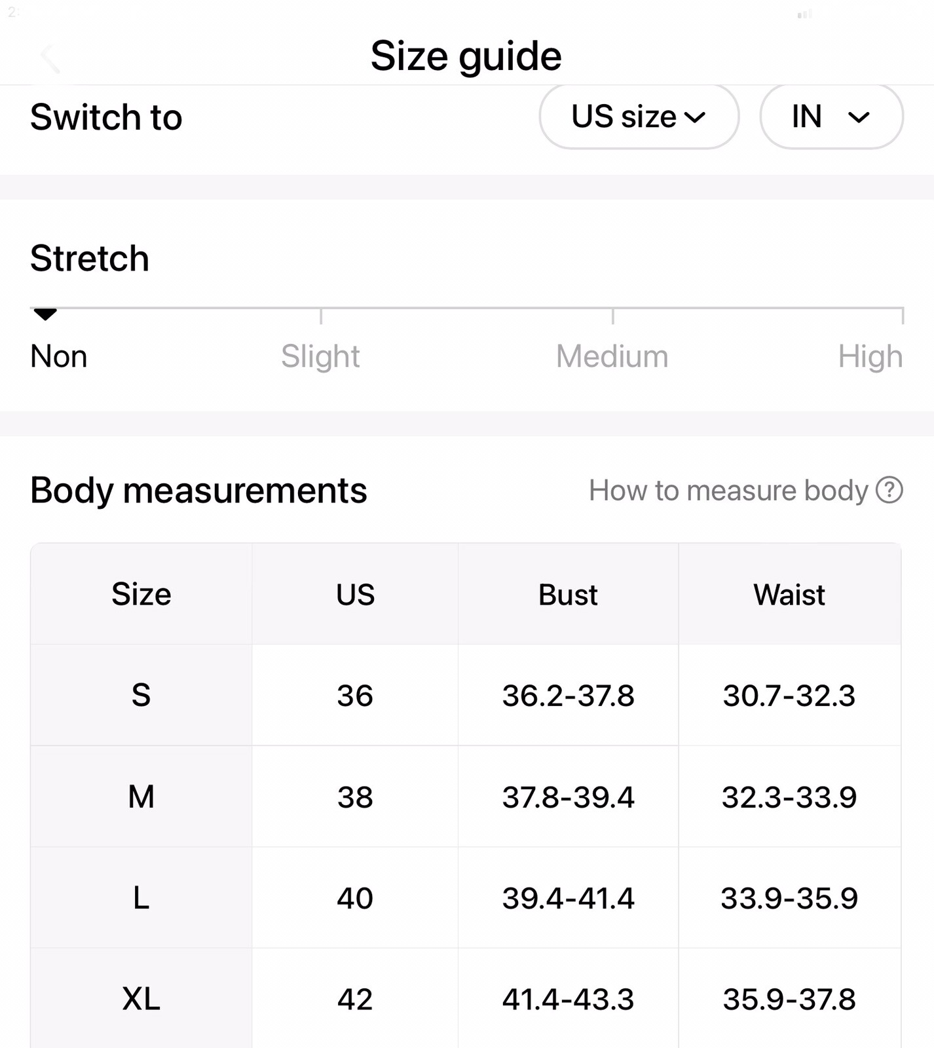Image resolution: width=934 pixels, height=1048 pixels.
Task: Open the US size dropdown
Action: point(639,117)
